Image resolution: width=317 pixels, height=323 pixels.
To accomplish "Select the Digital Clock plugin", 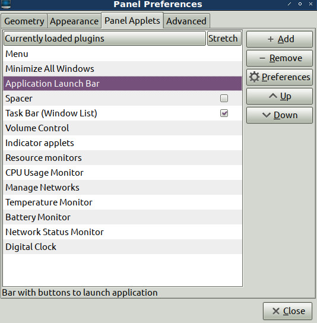I will 122,247.
